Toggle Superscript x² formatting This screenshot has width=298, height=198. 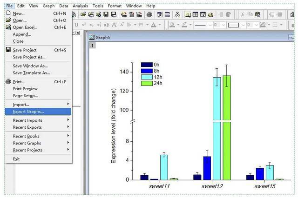click(84, 25)
